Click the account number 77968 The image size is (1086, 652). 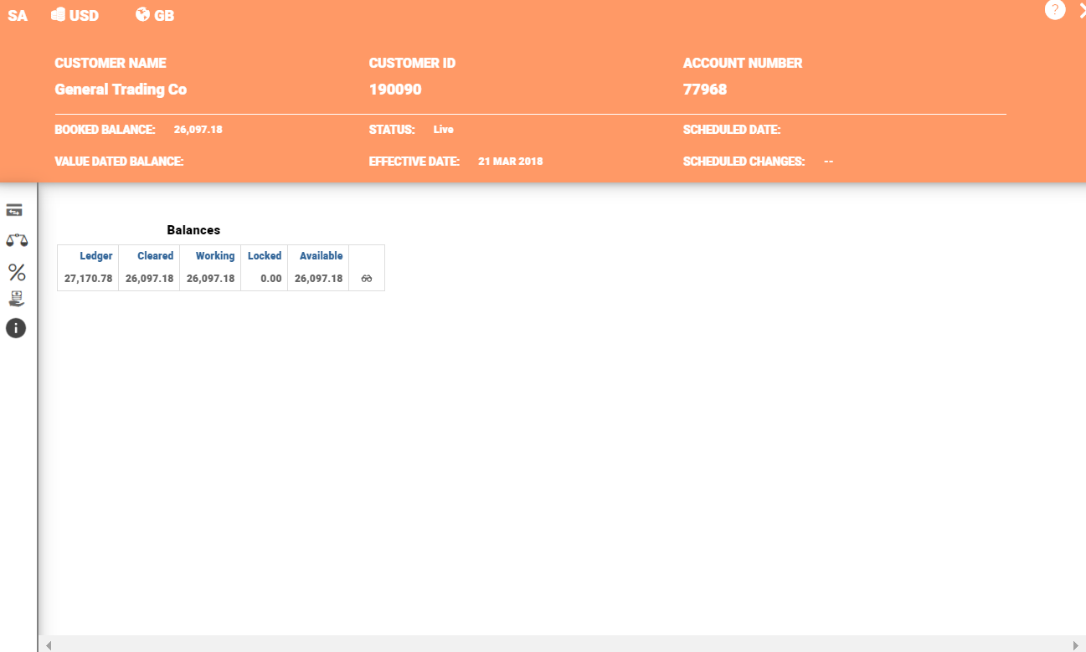pos(705,90)
